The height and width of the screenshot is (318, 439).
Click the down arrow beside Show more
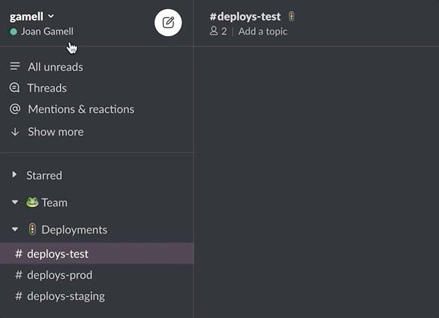[15, 132]
